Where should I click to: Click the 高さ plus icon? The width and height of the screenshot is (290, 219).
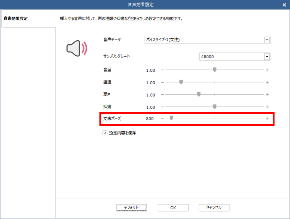point(267,95)
